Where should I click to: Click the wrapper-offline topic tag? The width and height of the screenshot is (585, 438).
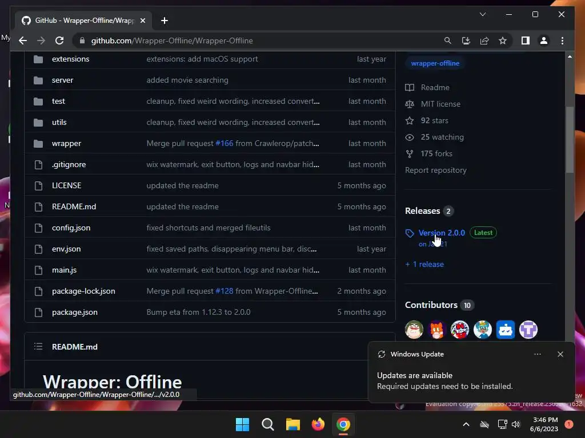point(435,63)
